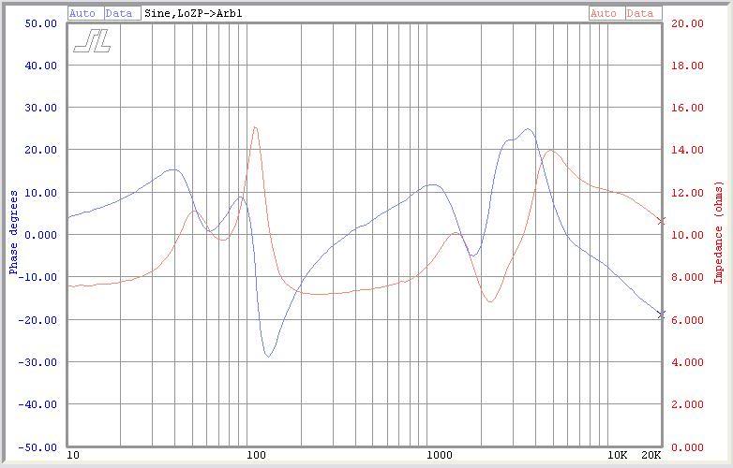Click the 6.000 impedance scale value
The width and height of the screenshot is (733, 468).
click(x=687, y=320)
